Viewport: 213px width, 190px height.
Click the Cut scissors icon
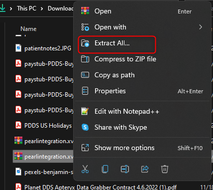point(85,169)
